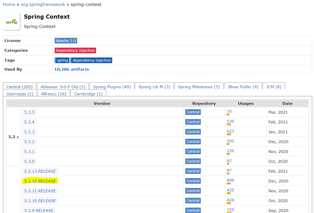Image resolution: width=314 pixels, height=213 pixels.
Task: Open version 5.2.11.RELEASE
Action: click(x=40, y=191)
